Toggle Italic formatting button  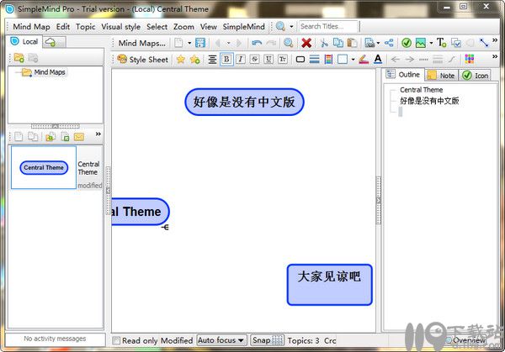point(241,59)
